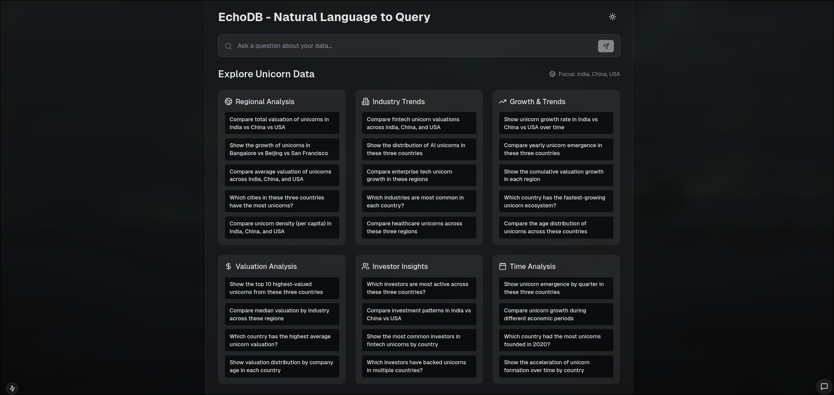The image size is (834, 395).
Task: Select 'Compare median valuation by industry' query
Action: [x=282, y=314]
